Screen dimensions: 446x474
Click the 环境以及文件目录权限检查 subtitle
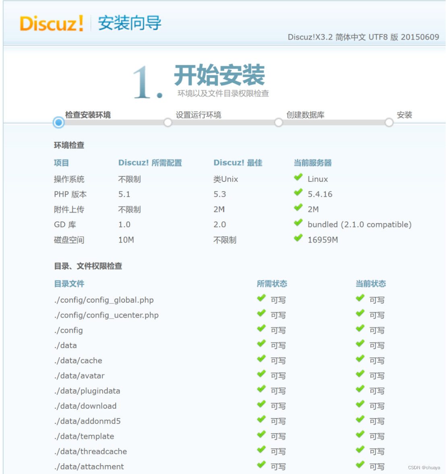[223, 93]
